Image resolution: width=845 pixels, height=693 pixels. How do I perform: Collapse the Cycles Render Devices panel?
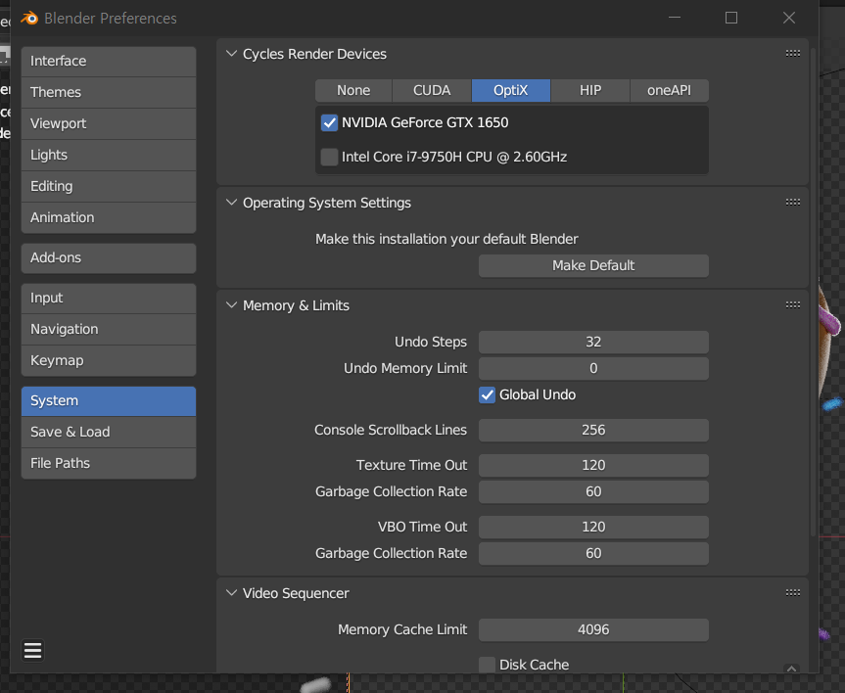(232, 54)
